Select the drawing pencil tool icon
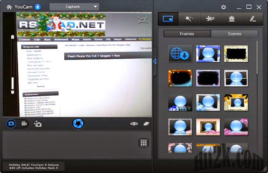This screenshot has width=268, height=173. (253, 19)
